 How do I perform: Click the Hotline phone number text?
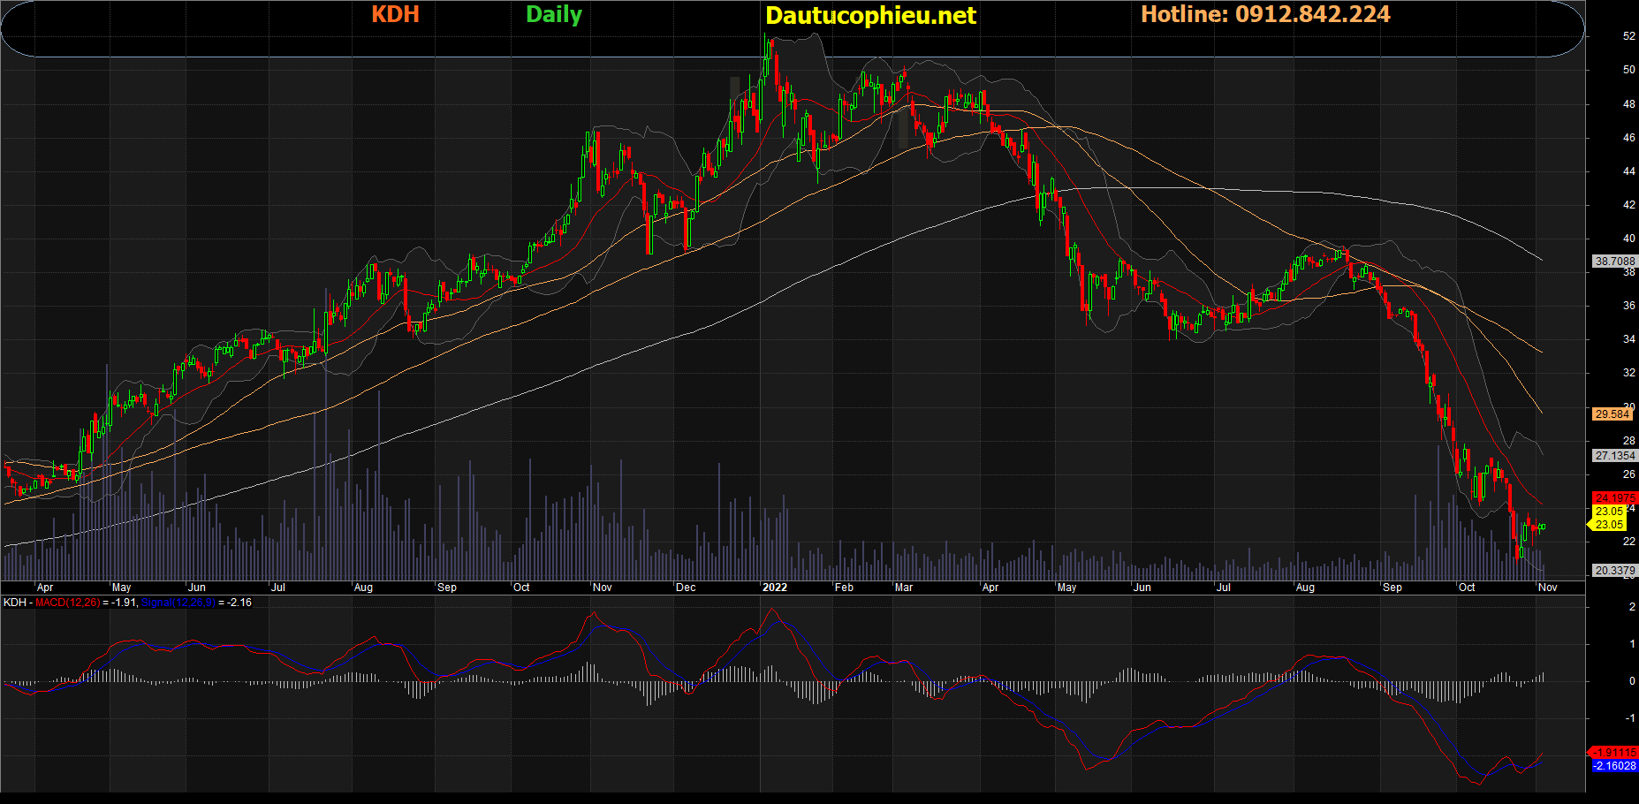tap(1265, 15)
